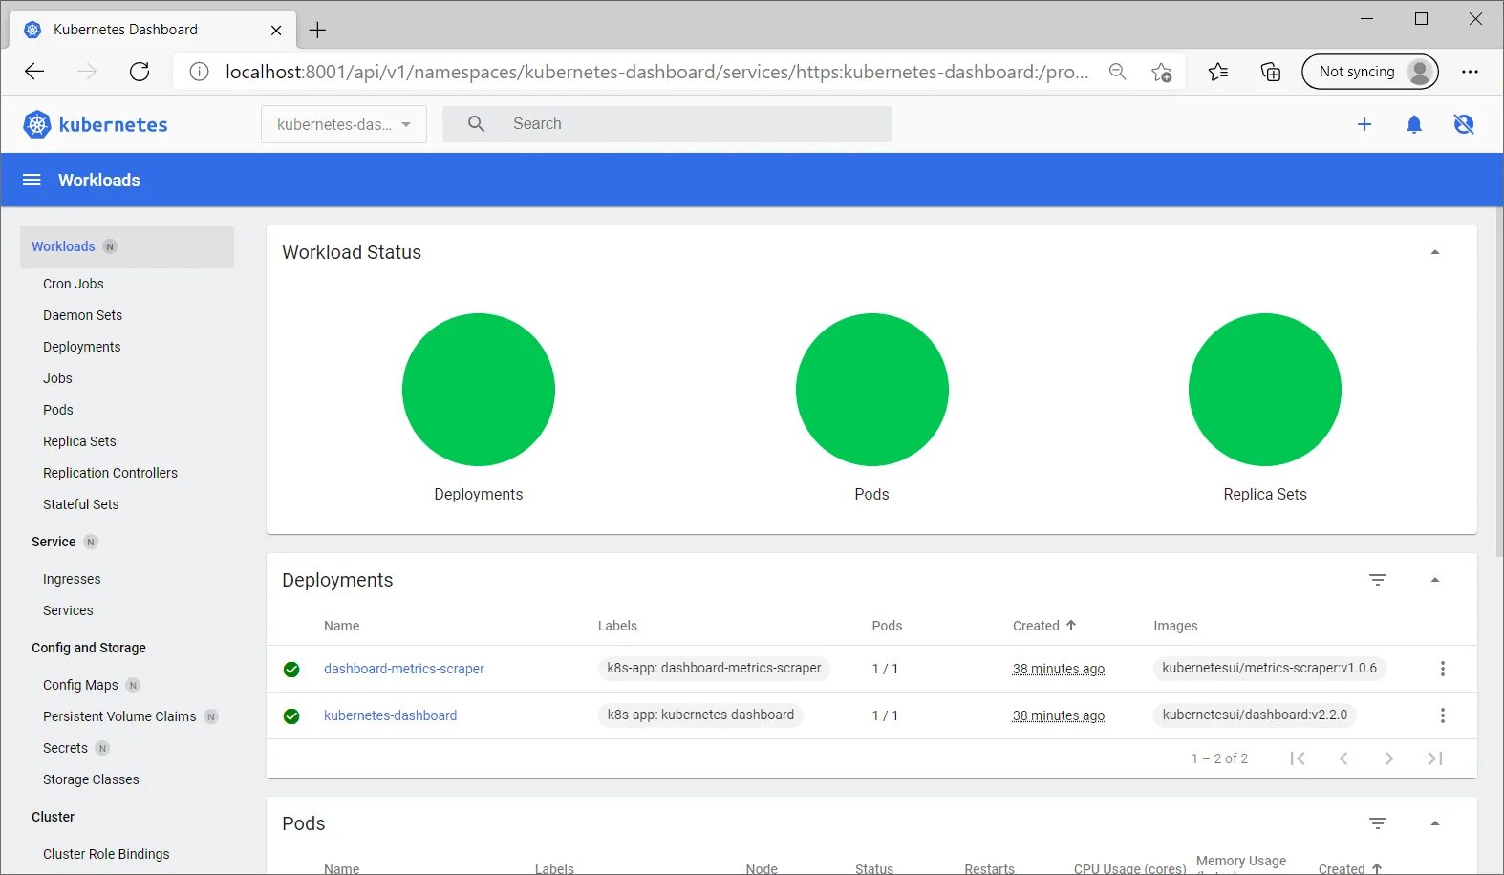Screen dimensions: 1504x875
Task: Click label chip k8s-app: kubernetes-dashboard
Action: click(x=700, y=715)
